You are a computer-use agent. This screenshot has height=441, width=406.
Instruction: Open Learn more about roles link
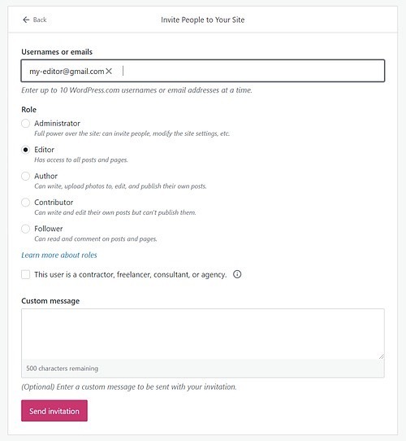coord(59,255)
